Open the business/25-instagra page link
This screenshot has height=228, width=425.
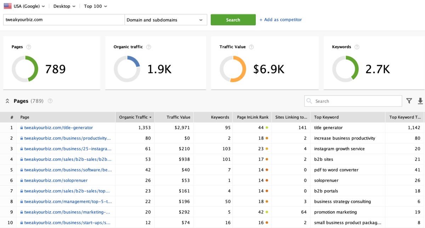68,149
